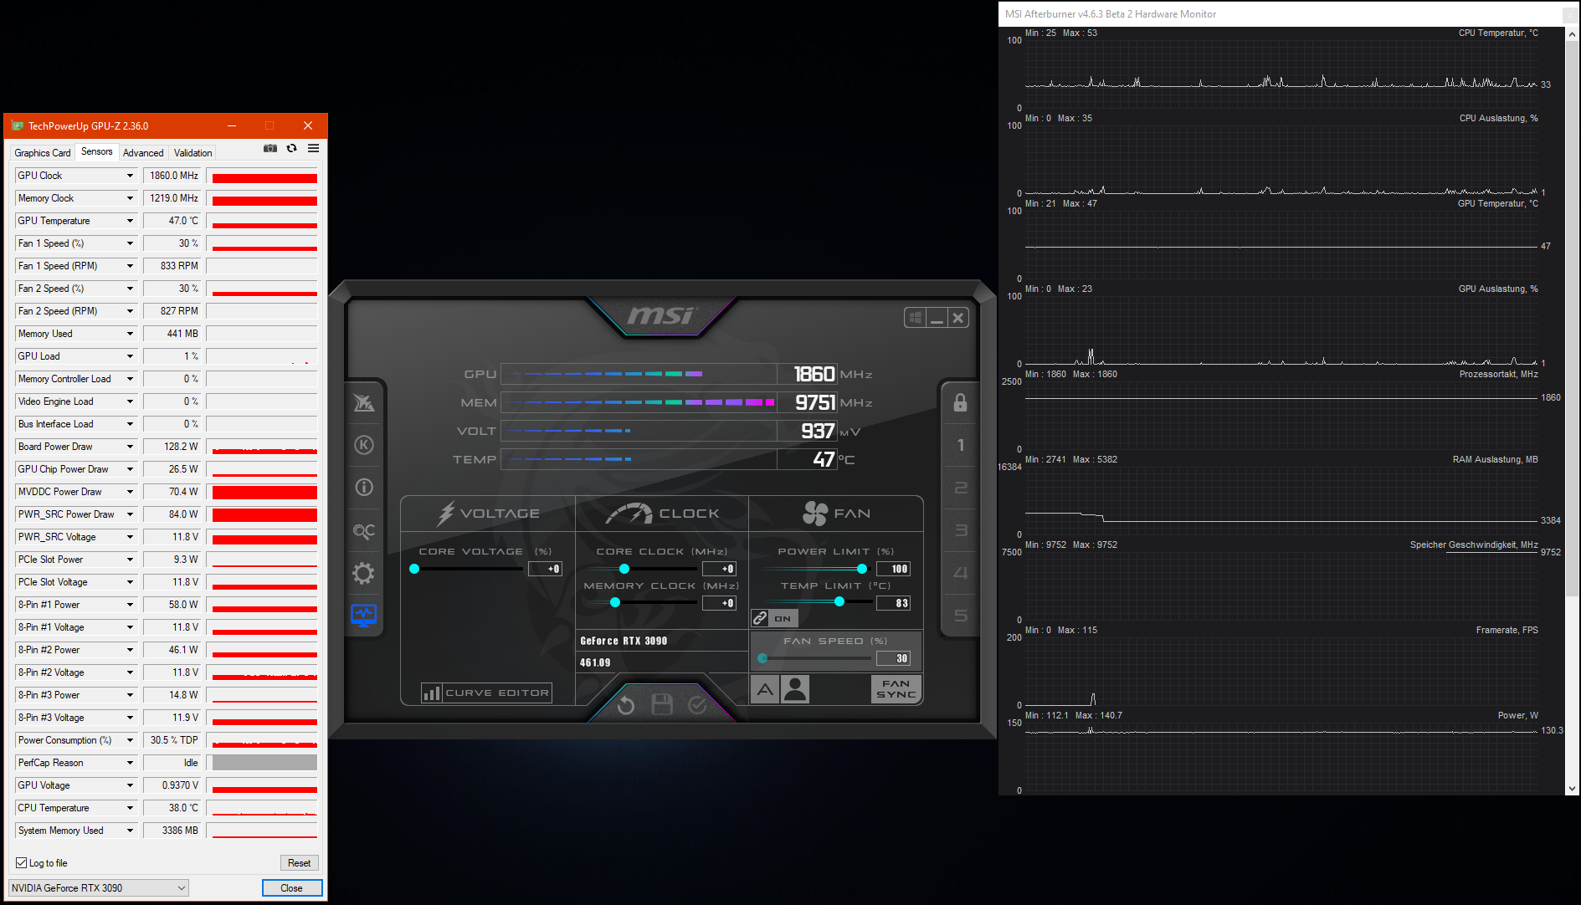Toggle the Fan Sync button
Screen dimensions: 1581x905
896,689
